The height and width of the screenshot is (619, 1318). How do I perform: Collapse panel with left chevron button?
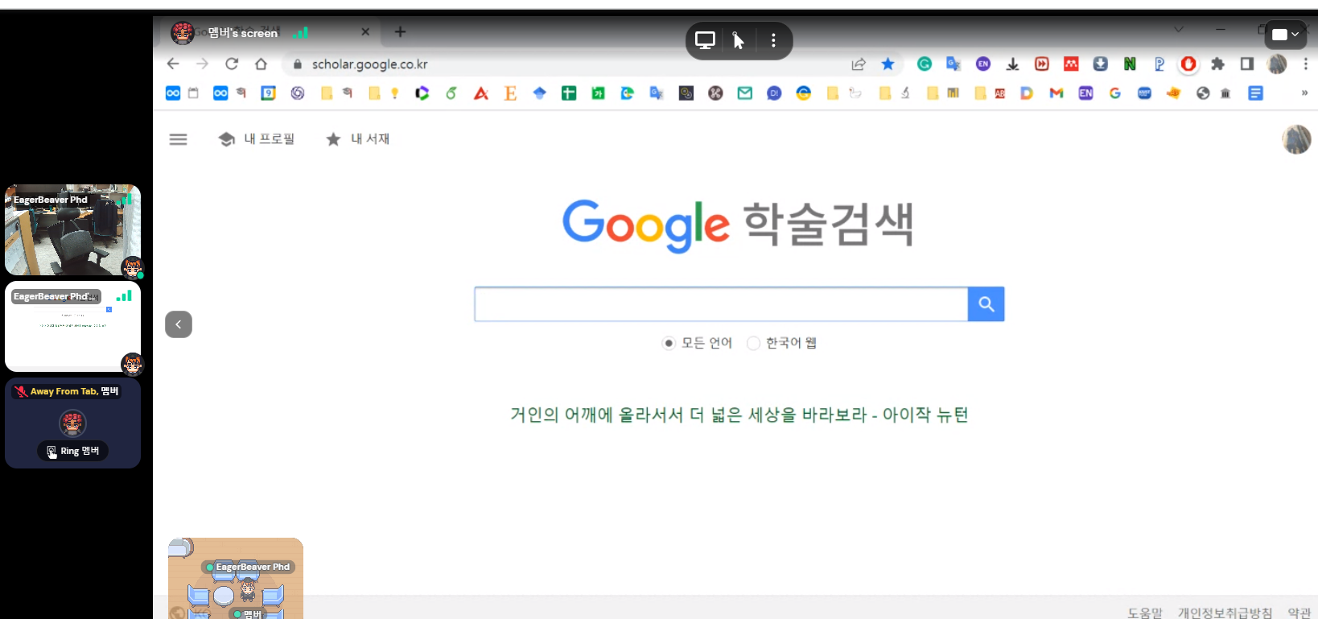tap(179, 324)
